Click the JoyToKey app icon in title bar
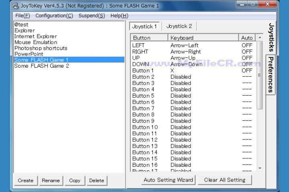Viewport: 289px width, 192px height. (x=16, y=6)
